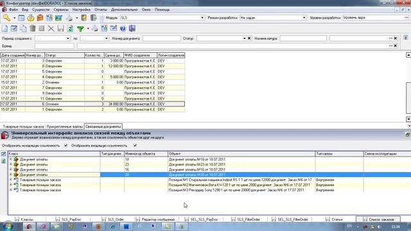Open the Номенклатура lookup with the ellipsis button
Viewport: 411px width, 231px height.
pyautogui.click(x=390, y=38)
